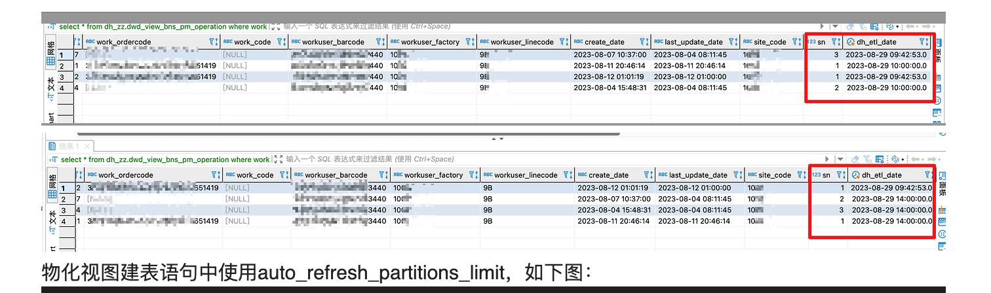Select the 结果 1 result tab
The width and height of the screenshot is (991, 293).
point(68,146)
